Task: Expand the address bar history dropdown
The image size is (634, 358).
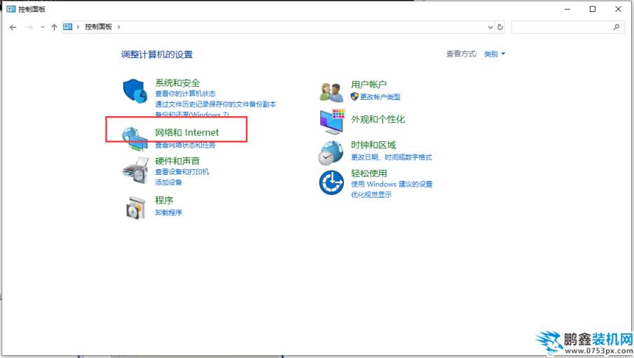Action: pyautogui.click(x=490, y=27)
